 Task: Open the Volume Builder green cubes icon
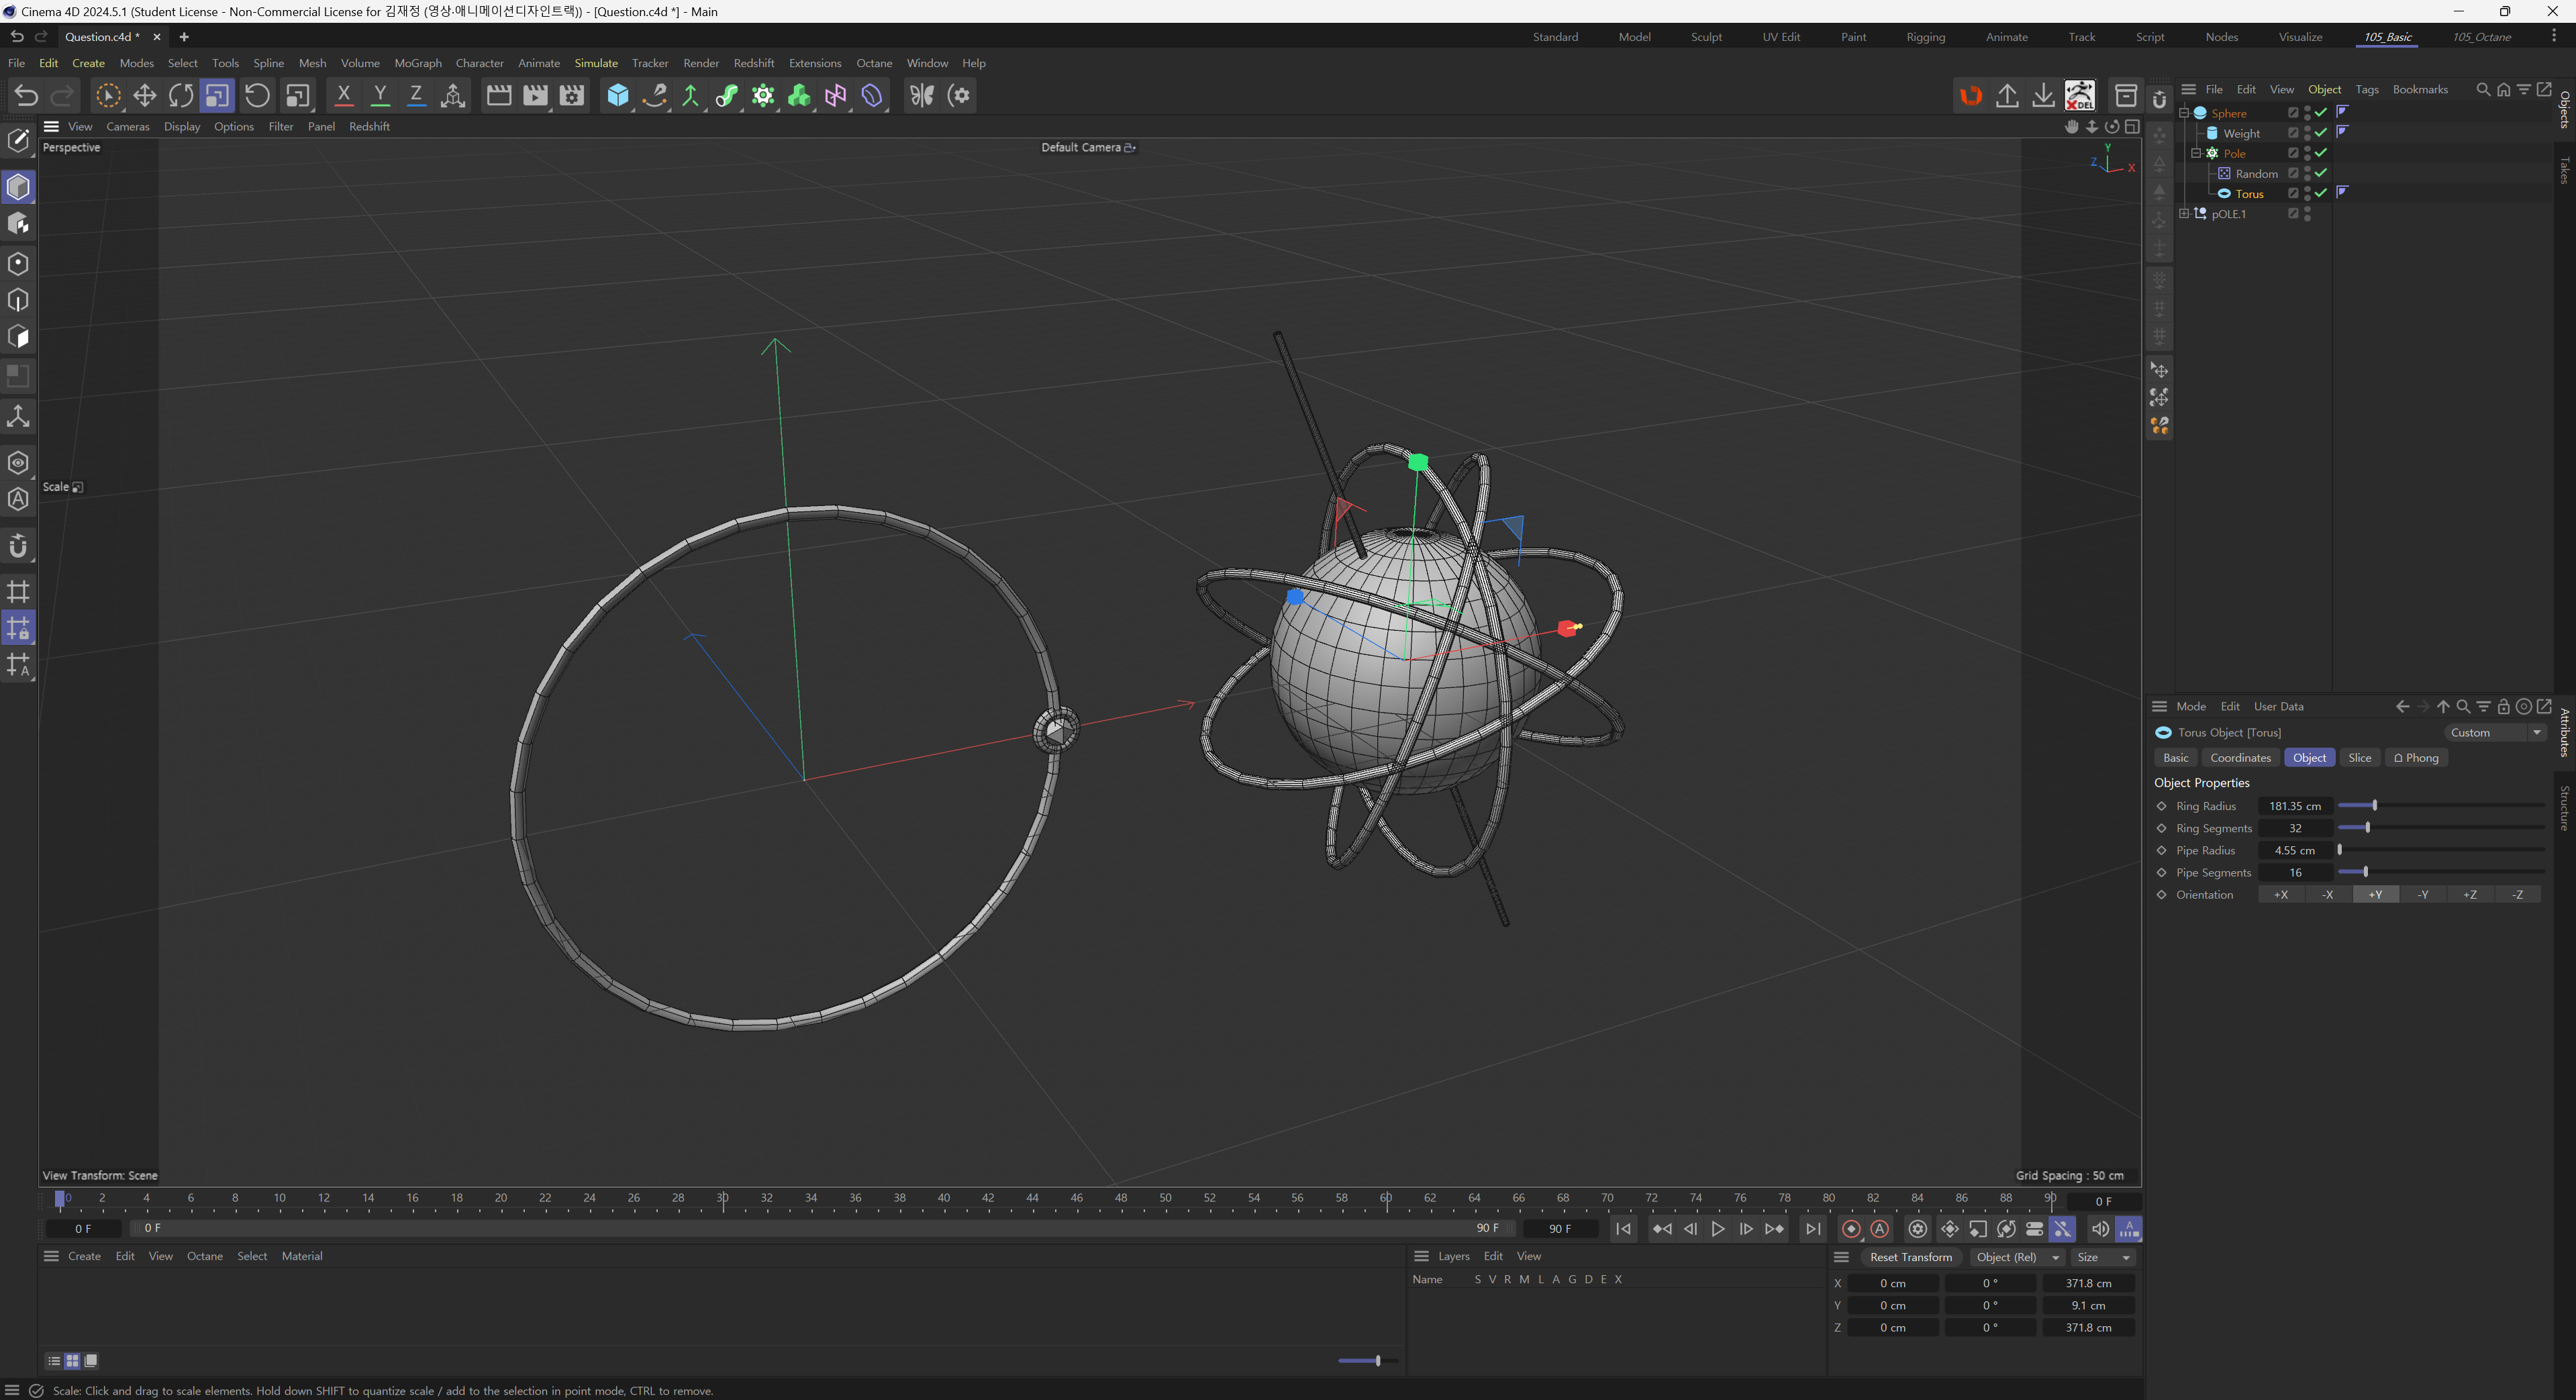(x=799, y=96)
